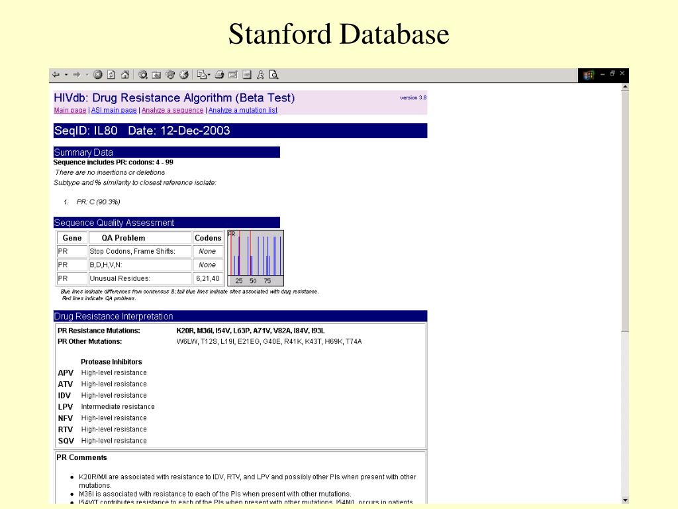The width and height of the screenshot is (678, 509).
Task: Open the 'ASI main page' link
Action: [x=114, y=110]
